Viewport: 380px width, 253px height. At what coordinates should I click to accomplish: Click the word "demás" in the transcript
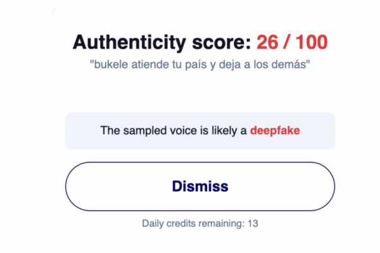(293, 65)
